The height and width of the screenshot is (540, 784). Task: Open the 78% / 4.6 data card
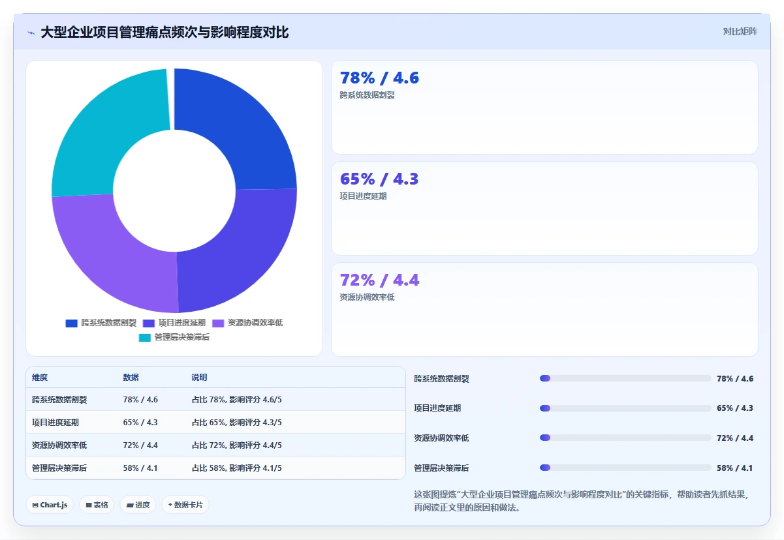click(x=544, y=107)
